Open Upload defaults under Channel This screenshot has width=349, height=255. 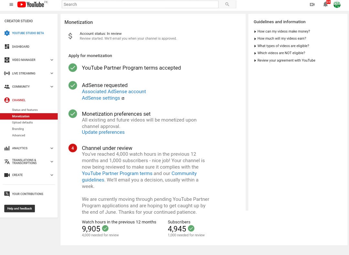click(x=22, y=123)
